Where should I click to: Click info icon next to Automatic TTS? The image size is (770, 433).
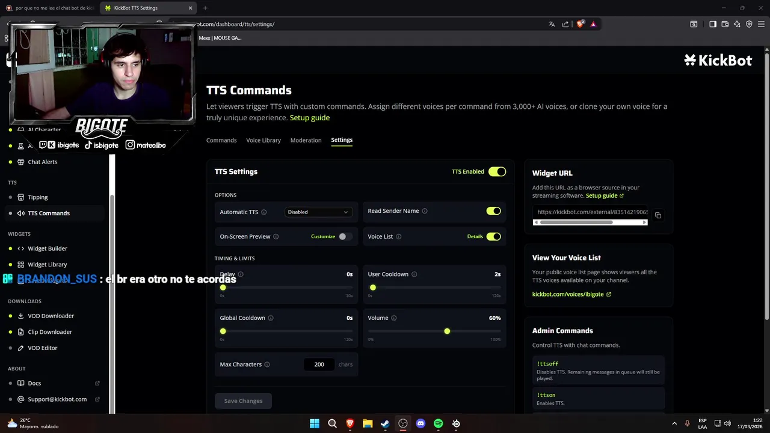pyautogui.click(x=264, y=212)
